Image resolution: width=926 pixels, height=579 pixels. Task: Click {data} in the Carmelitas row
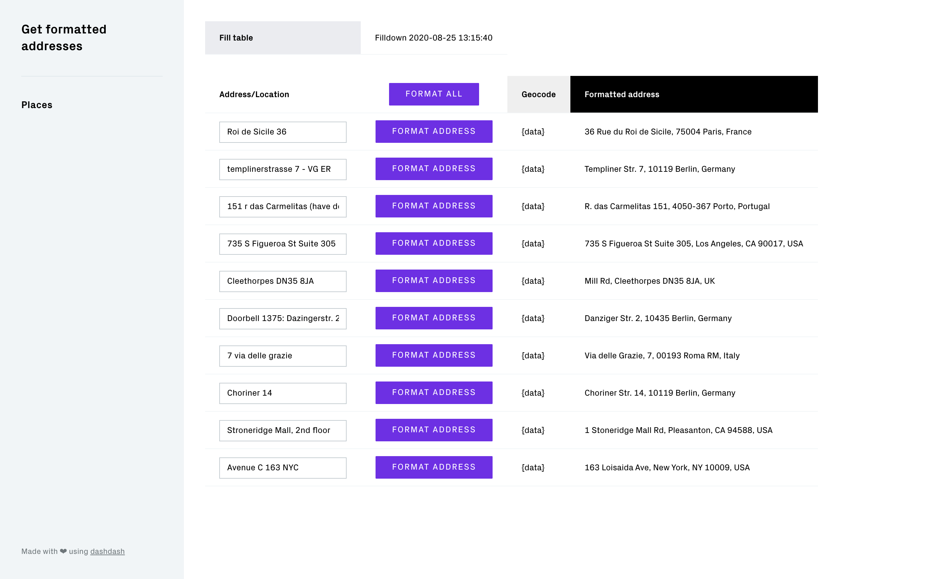pos(533,207)
